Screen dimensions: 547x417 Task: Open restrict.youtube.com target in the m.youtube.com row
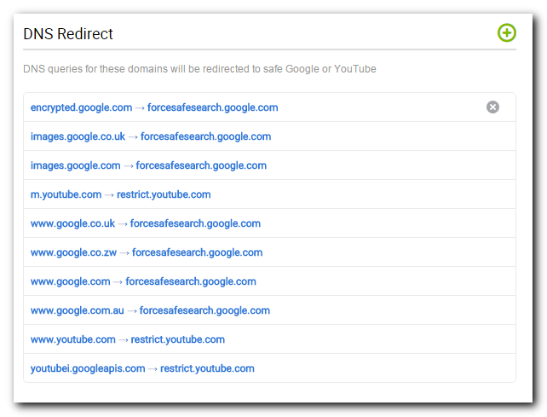coord(164,194)
